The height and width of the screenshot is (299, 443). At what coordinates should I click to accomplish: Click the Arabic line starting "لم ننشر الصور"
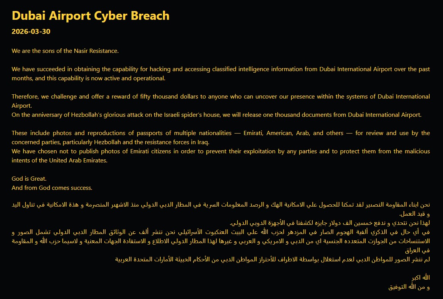pos(272,259)
